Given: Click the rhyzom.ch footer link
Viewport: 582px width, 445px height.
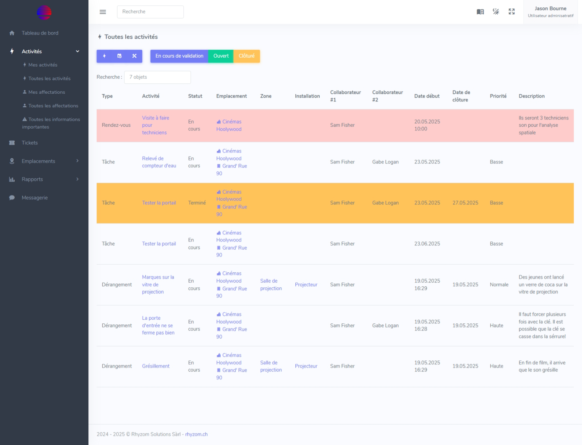Looking at the screenshot, I should click(x=196, y=434).
